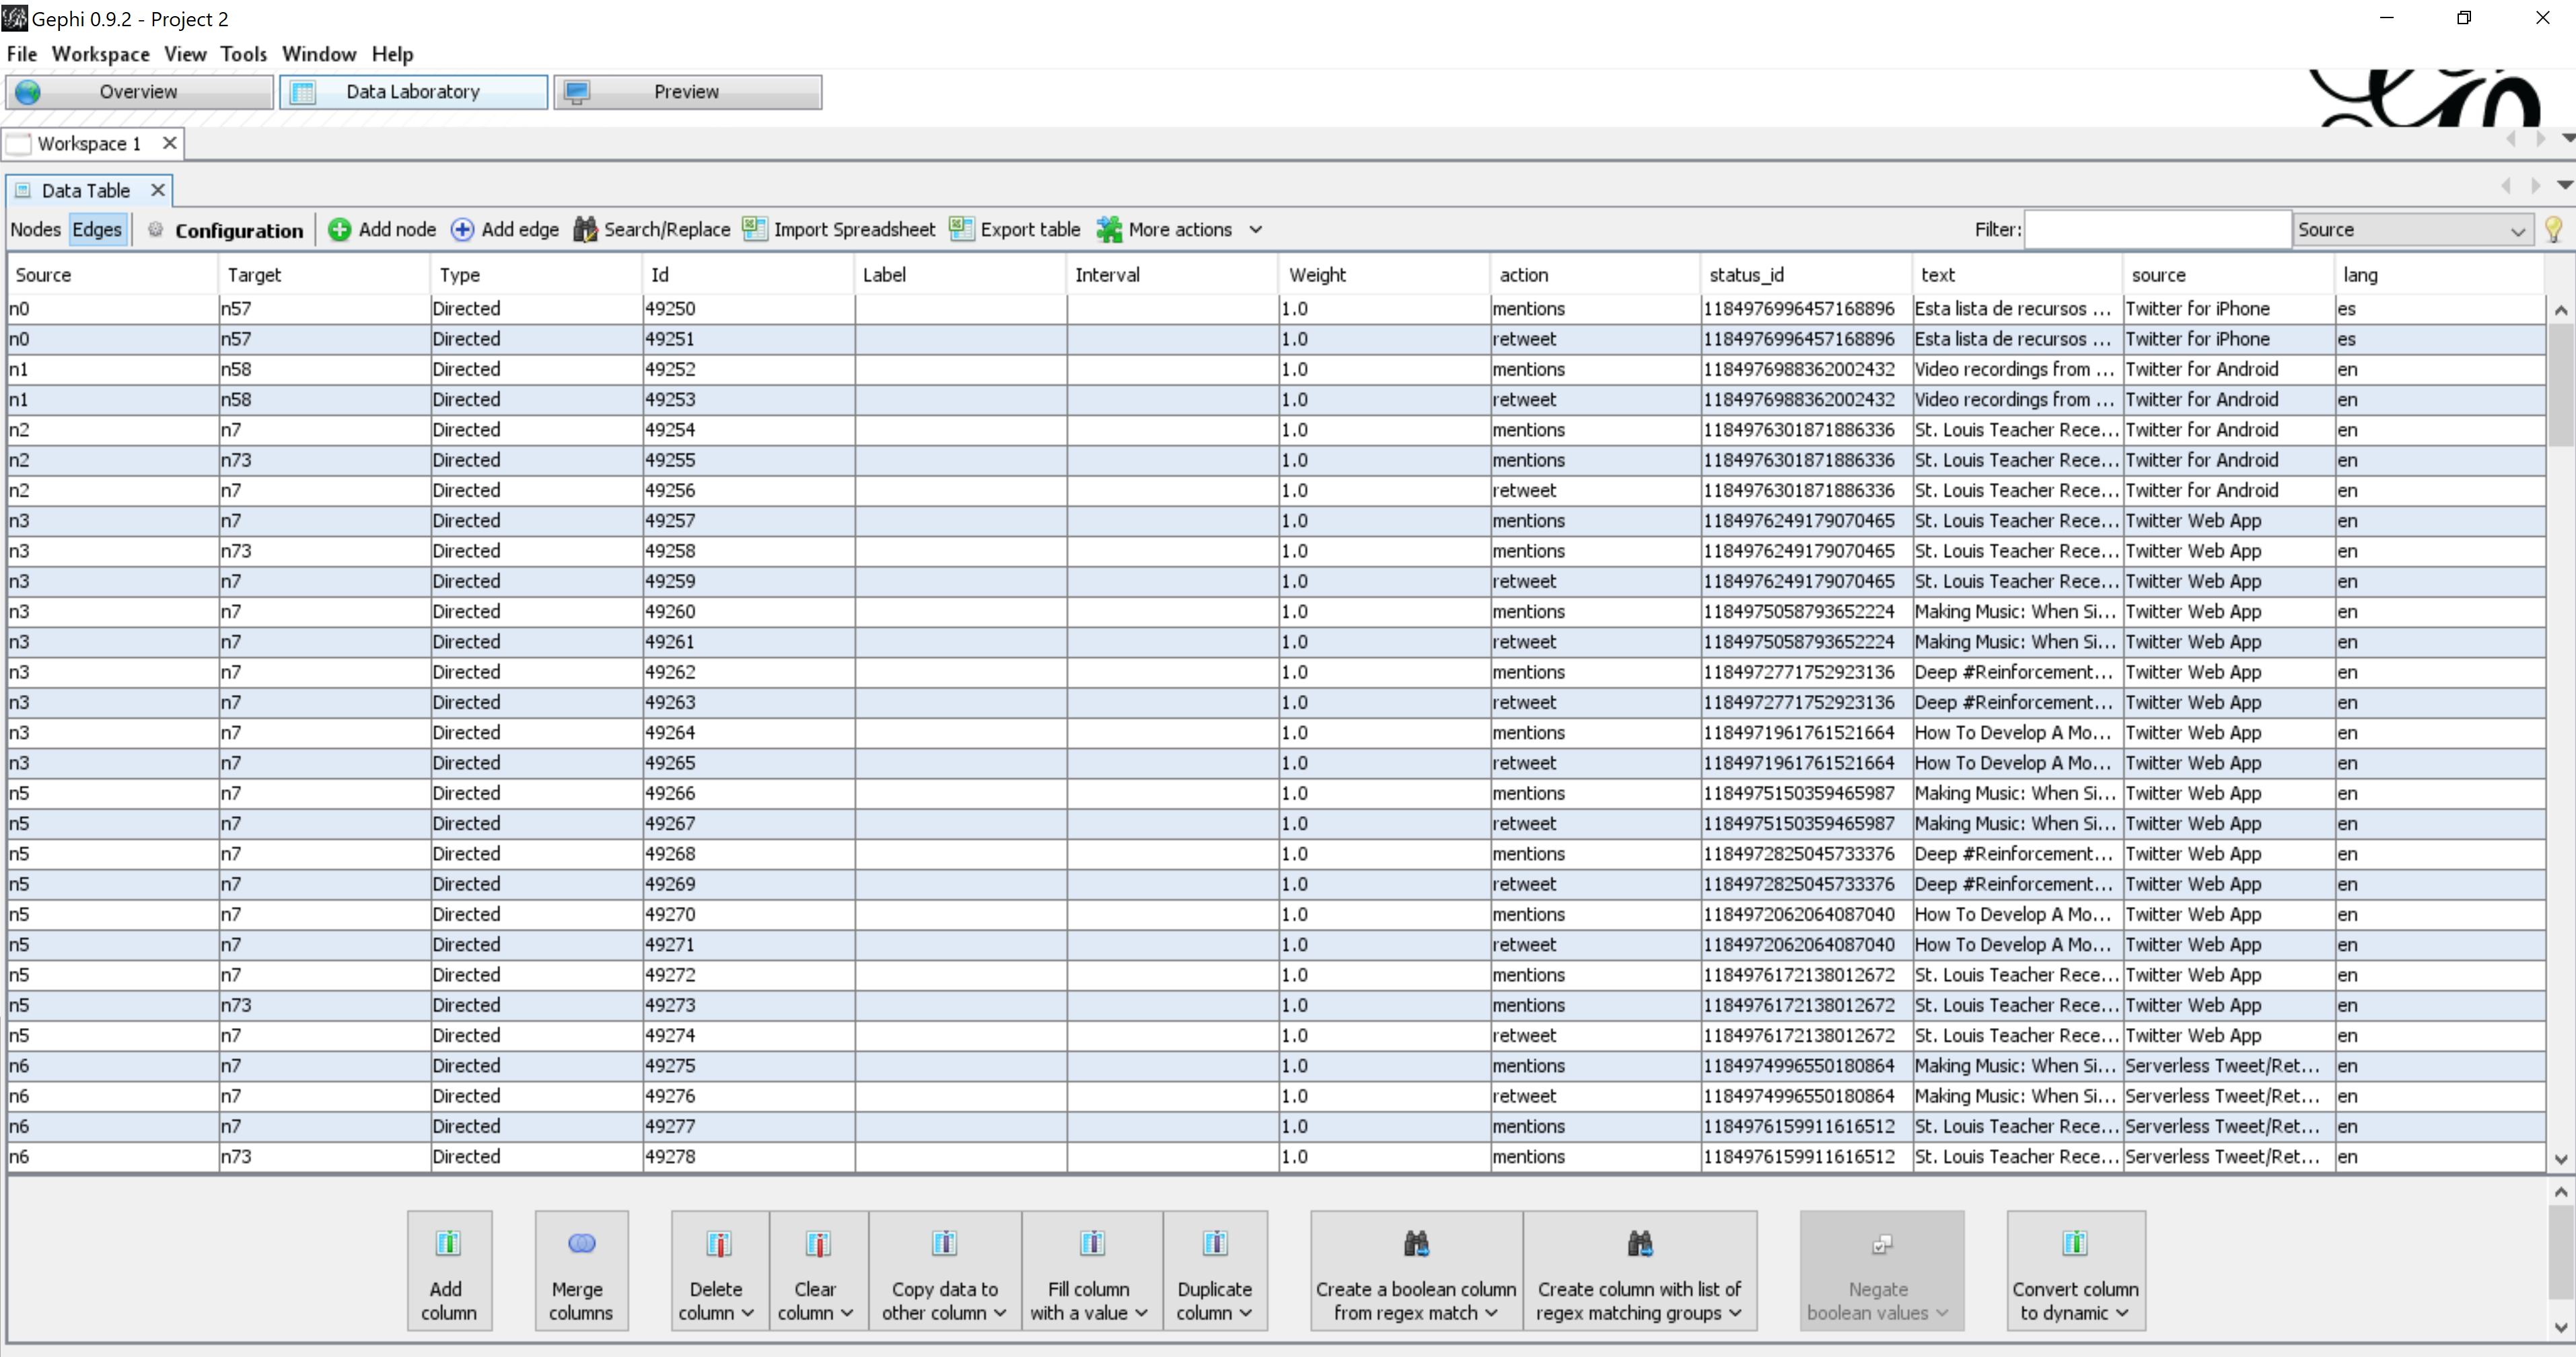Open the filter column Source combo box

2411,230
